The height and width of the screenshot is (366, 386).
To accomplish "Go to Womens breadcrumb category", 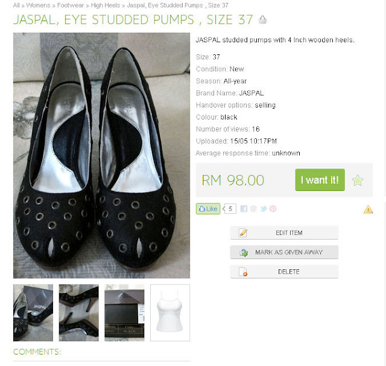I will (38, 5).
